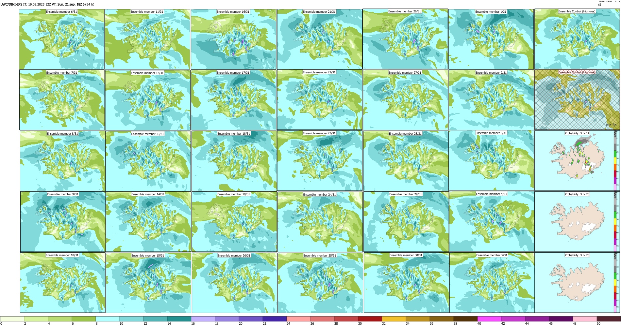
Task: Click the 'Ensemble member 9/31' label
Action: pyautogui.click(x=63, y=194)
